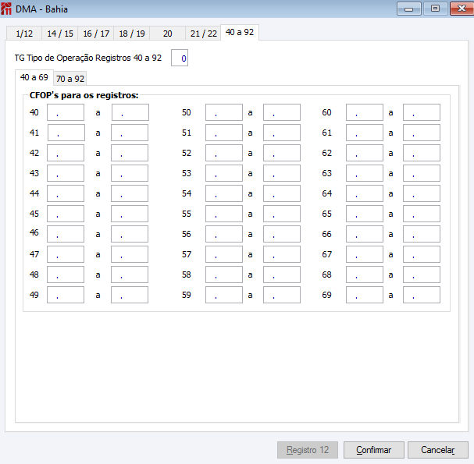Select the starting CFOP field for register 58
474x464 pixels.
pos(224,275)
